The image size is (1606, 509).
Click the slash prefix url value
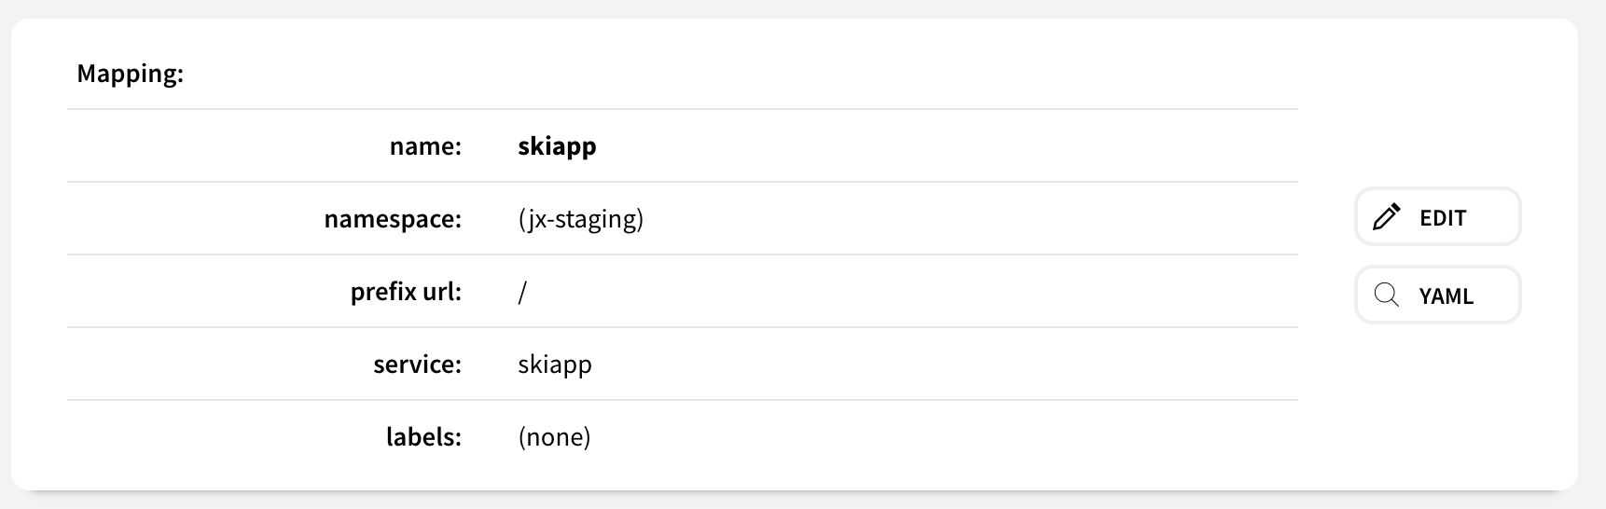click(x=522, y=292)
